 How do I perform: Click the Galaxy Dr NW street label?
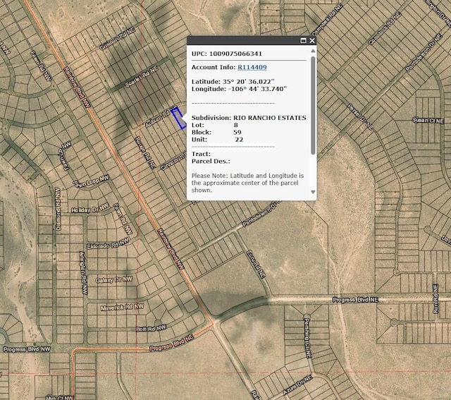tap(114, 279)
